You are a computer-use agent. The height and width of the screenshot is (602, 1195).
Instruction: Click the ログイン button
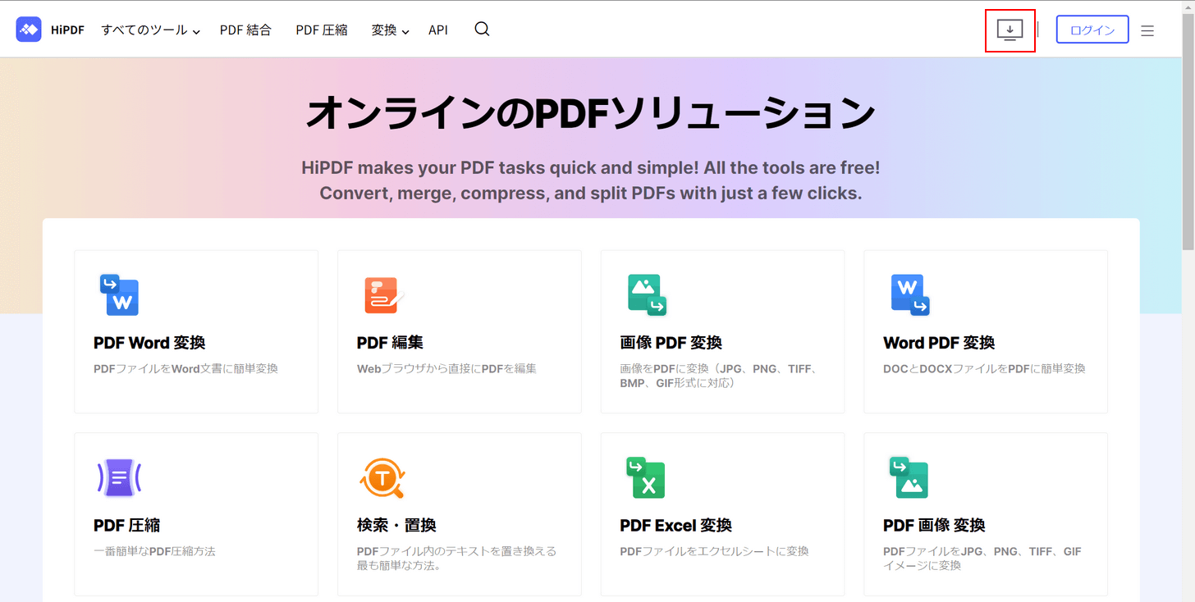[x=1092, y=30]
